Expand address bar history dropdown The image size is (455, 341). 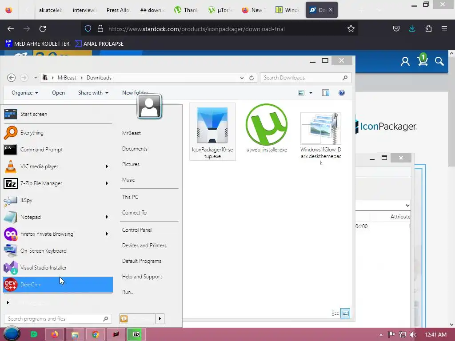242,78
